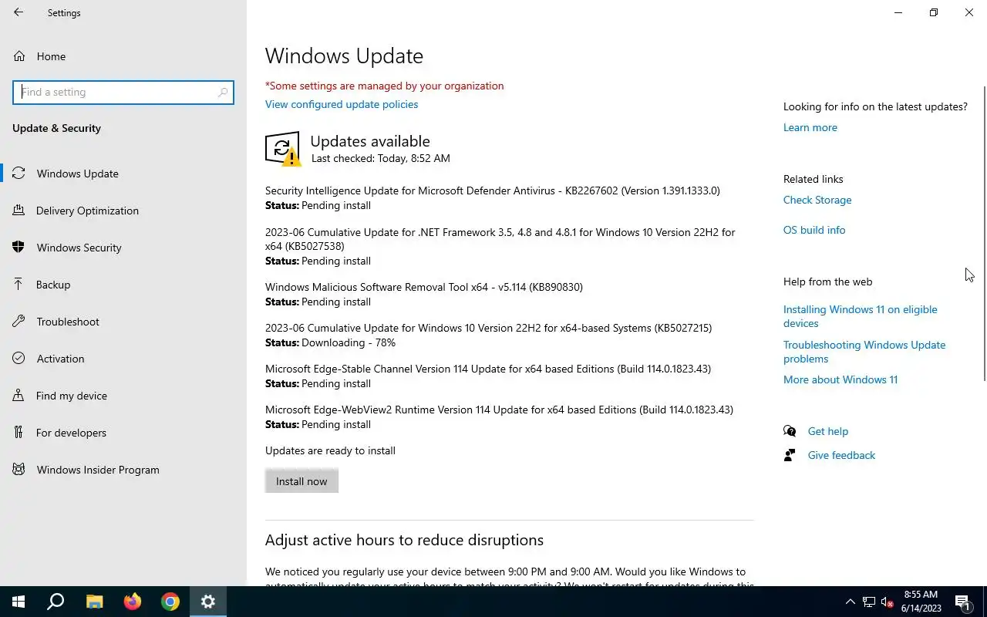Open the Check Storage link
Screen dimensions: 987x617
(x=817, y=200)
